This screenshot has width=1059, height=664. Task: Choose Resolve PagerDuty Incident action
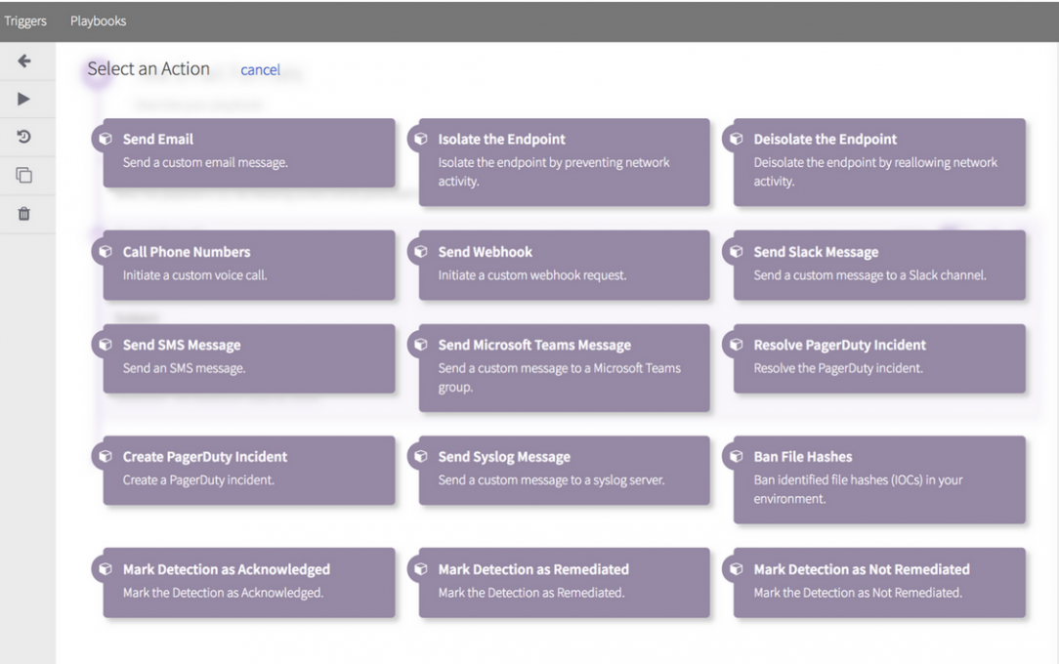coord(879,358)
